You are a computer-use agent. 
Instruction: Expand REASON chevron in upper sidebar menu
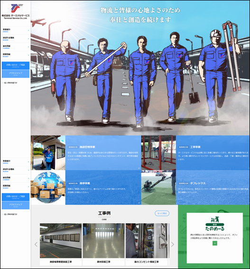click(x=28, y=39)
